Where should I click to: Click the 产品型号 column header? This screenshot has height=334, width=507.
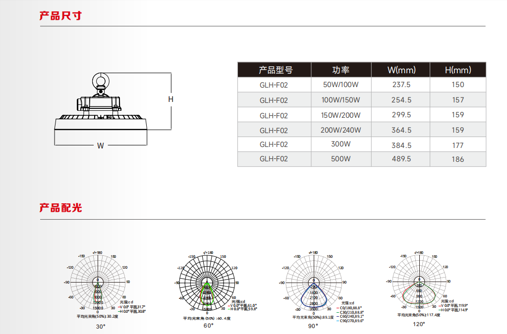(x=274, y=70)
